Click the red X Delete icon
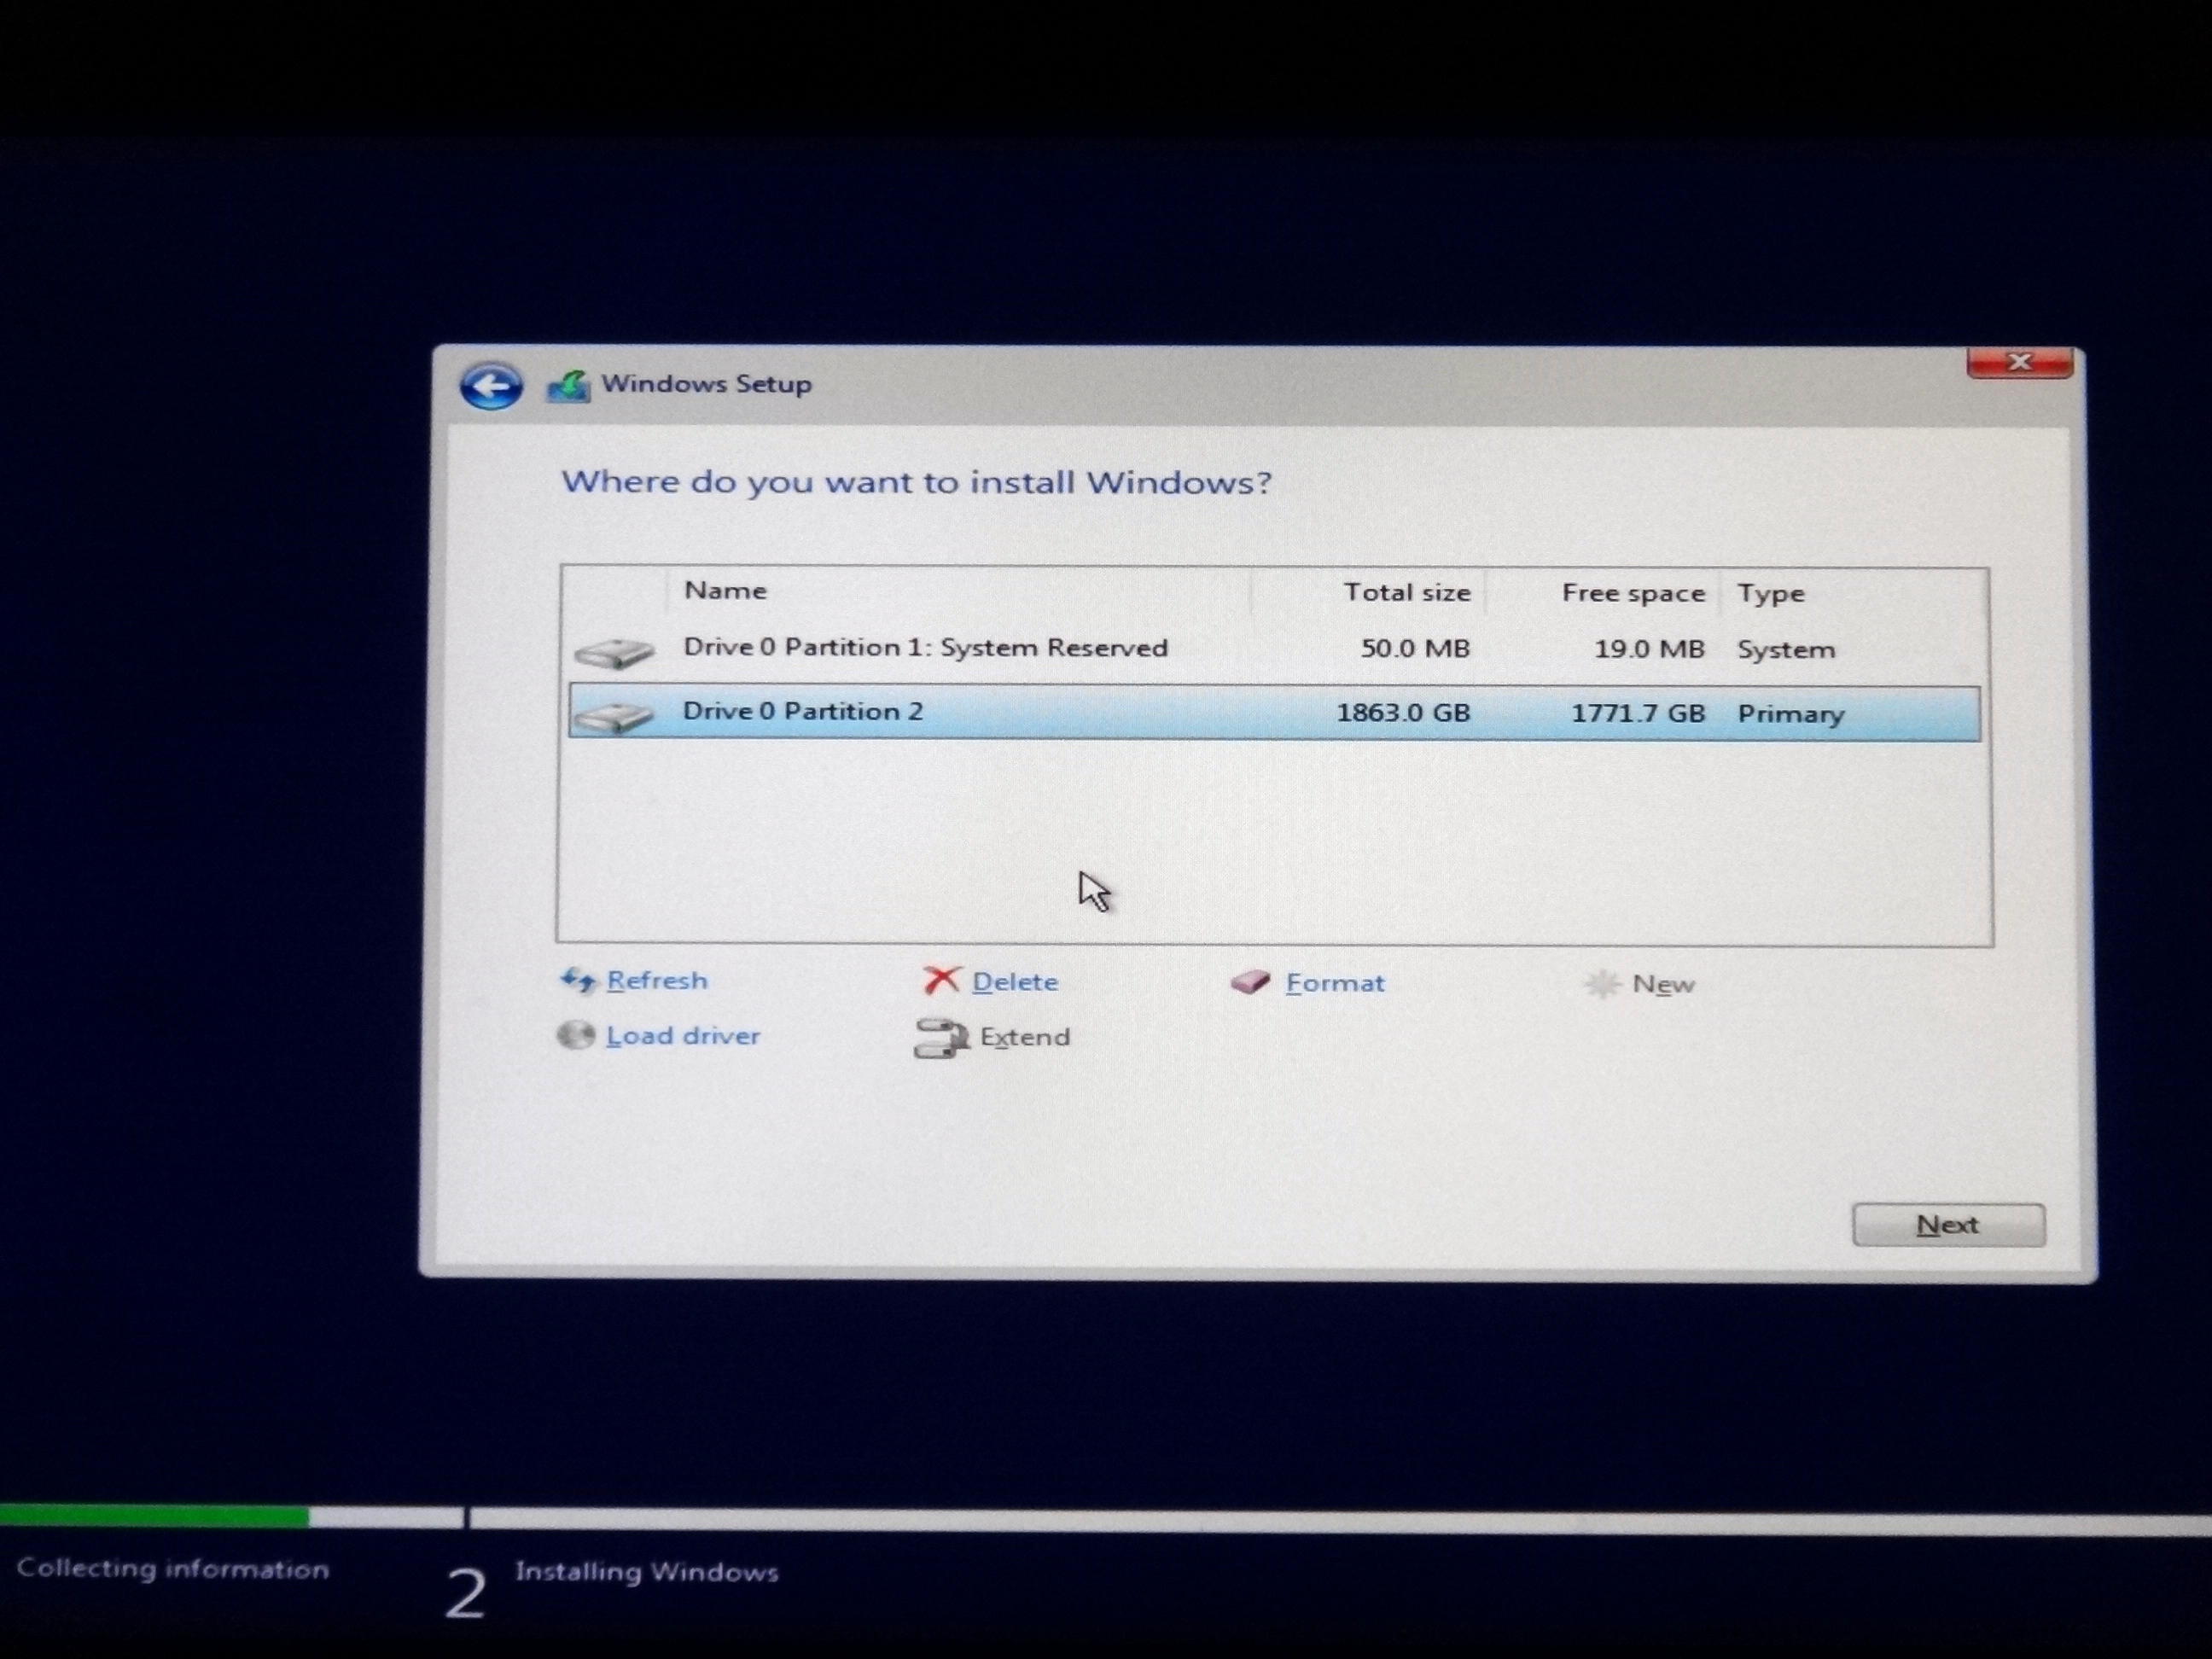The height and width of the screenshot is (1659, 2212). [x=941, y=981]
